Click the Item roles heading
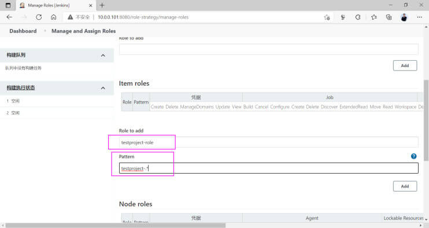This screenshot has width=429, height=228. point(134,83)
